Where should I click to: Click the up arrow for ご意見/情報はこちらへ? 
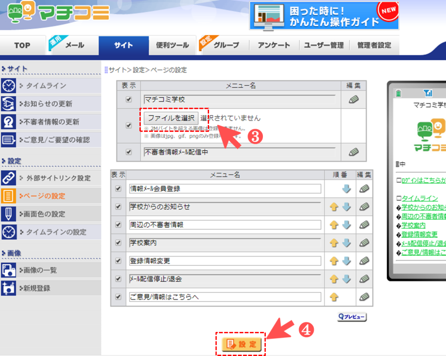[x=334, y=297]
